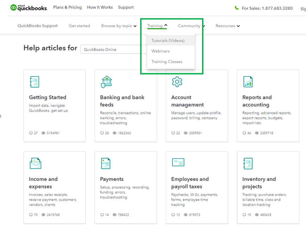306x226 pixels.
Task: Open How It Works page
Action: (x=100, y=7)
